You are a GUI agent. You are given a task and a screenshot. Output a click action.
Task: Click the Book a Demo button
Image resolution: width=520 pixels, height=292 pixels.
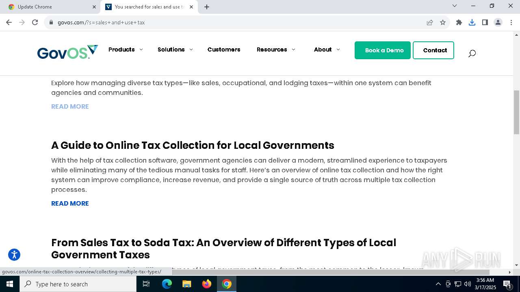pyautogui.click(x=383, y=50)
